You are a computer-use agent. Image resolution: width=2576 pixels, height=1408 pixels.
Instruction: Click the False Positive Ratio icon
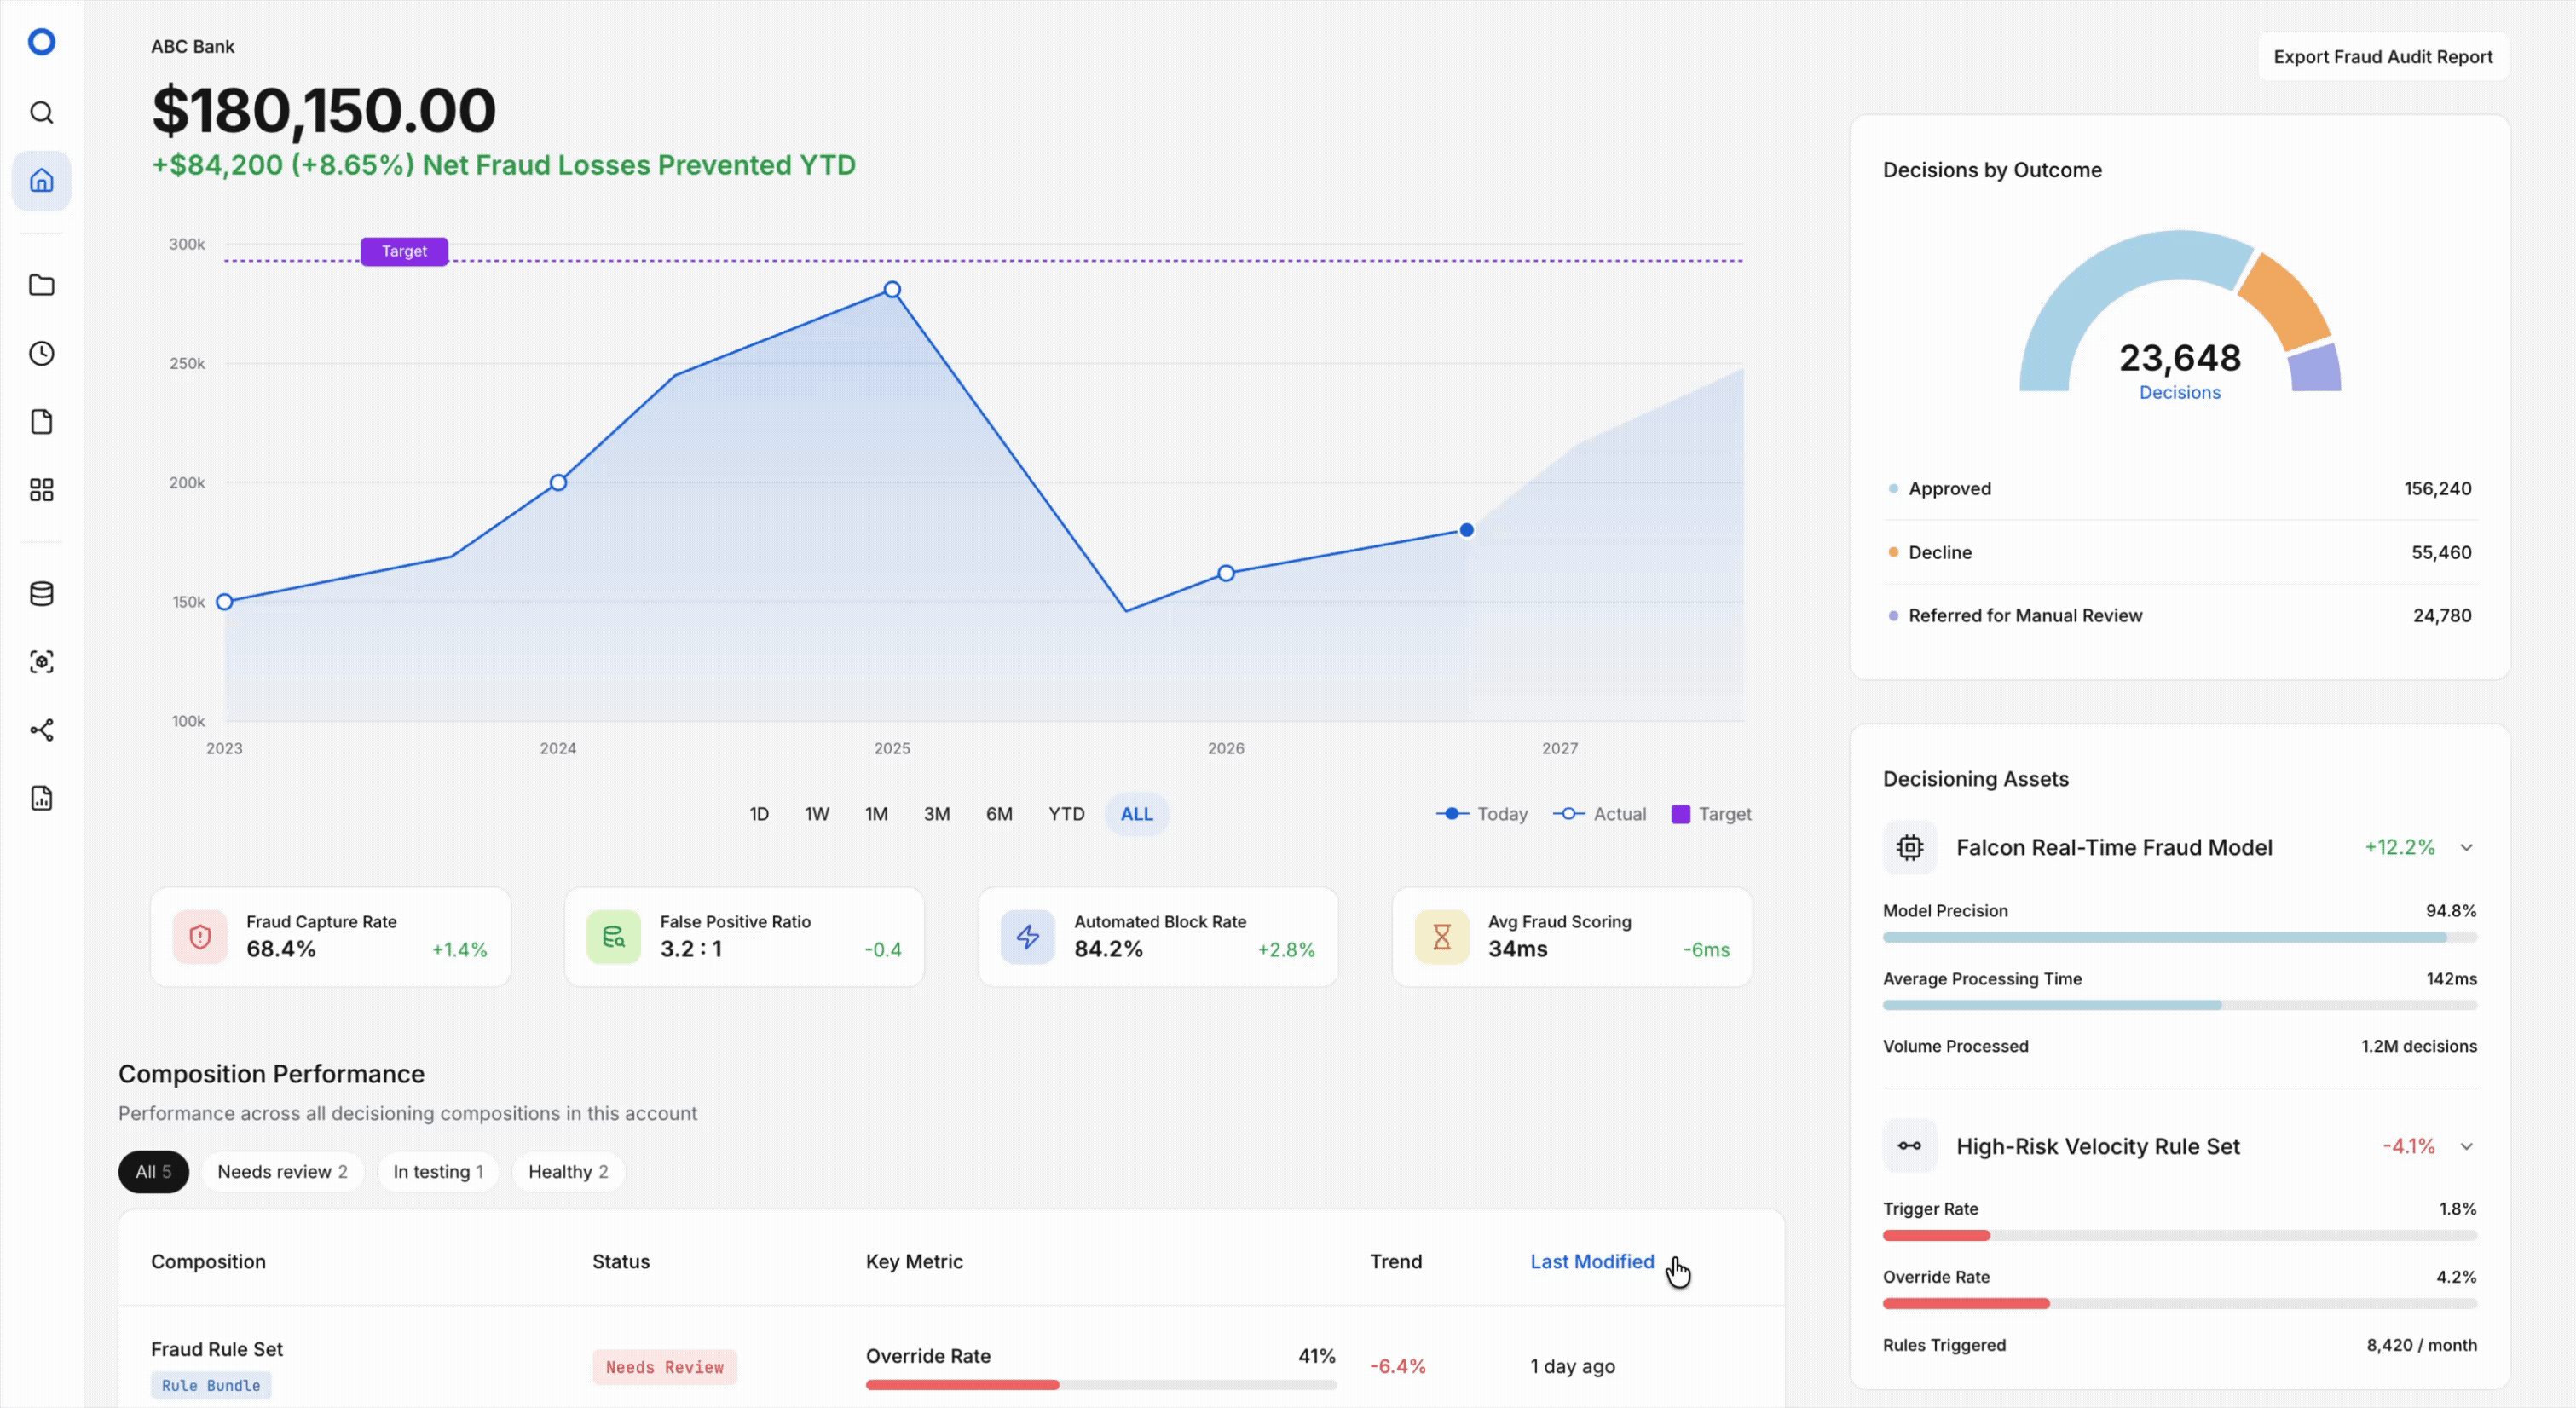pyautogui.click(x=613, y=937)
